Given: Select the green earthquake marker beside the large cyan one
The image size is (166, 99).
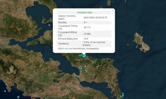Looking at the screenshot, I should pos(81,55).
